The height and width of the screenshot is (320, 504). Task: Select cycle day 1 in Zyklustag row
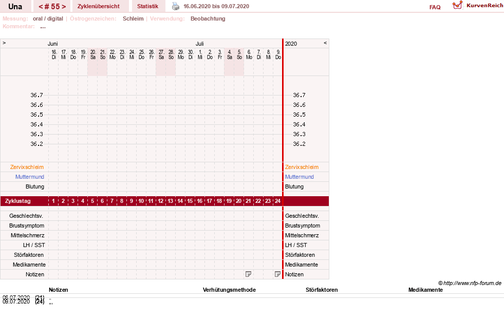click(x=53, y=201)
